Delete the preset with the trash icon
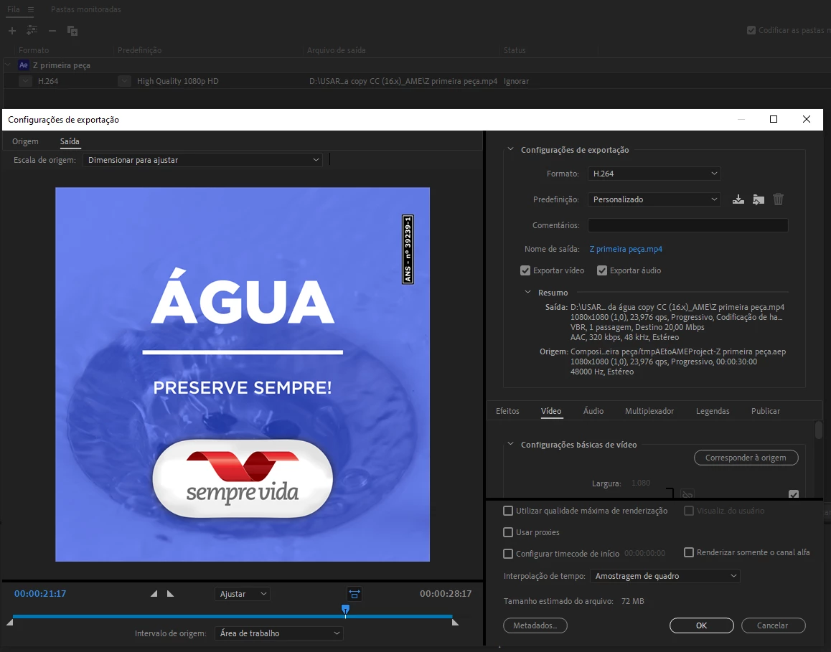The image size is (831, 652). click(778, 199)
